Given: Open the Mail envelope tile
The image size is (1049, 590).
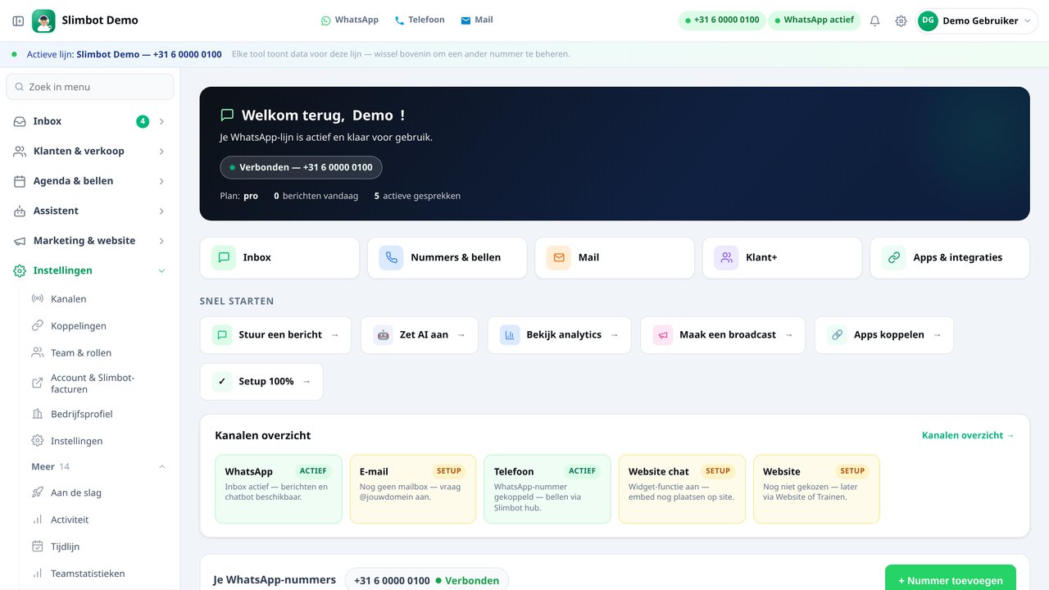Looking at the screenshot, I should pyautogui.click(x=615, y=257).
